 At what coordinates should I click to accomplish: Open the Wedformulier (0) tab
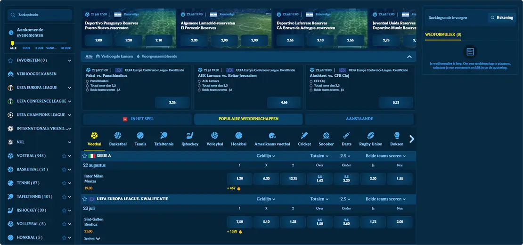click(x=442, y=34)
